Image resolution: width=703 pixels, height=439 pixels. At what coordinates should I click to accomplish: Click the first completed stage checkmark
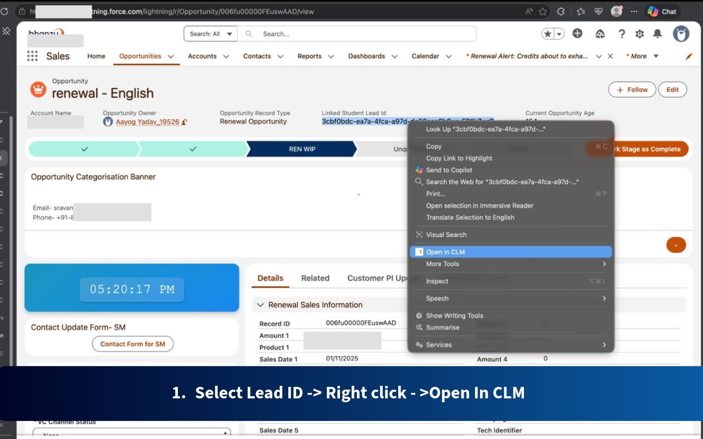coord(84,149)
